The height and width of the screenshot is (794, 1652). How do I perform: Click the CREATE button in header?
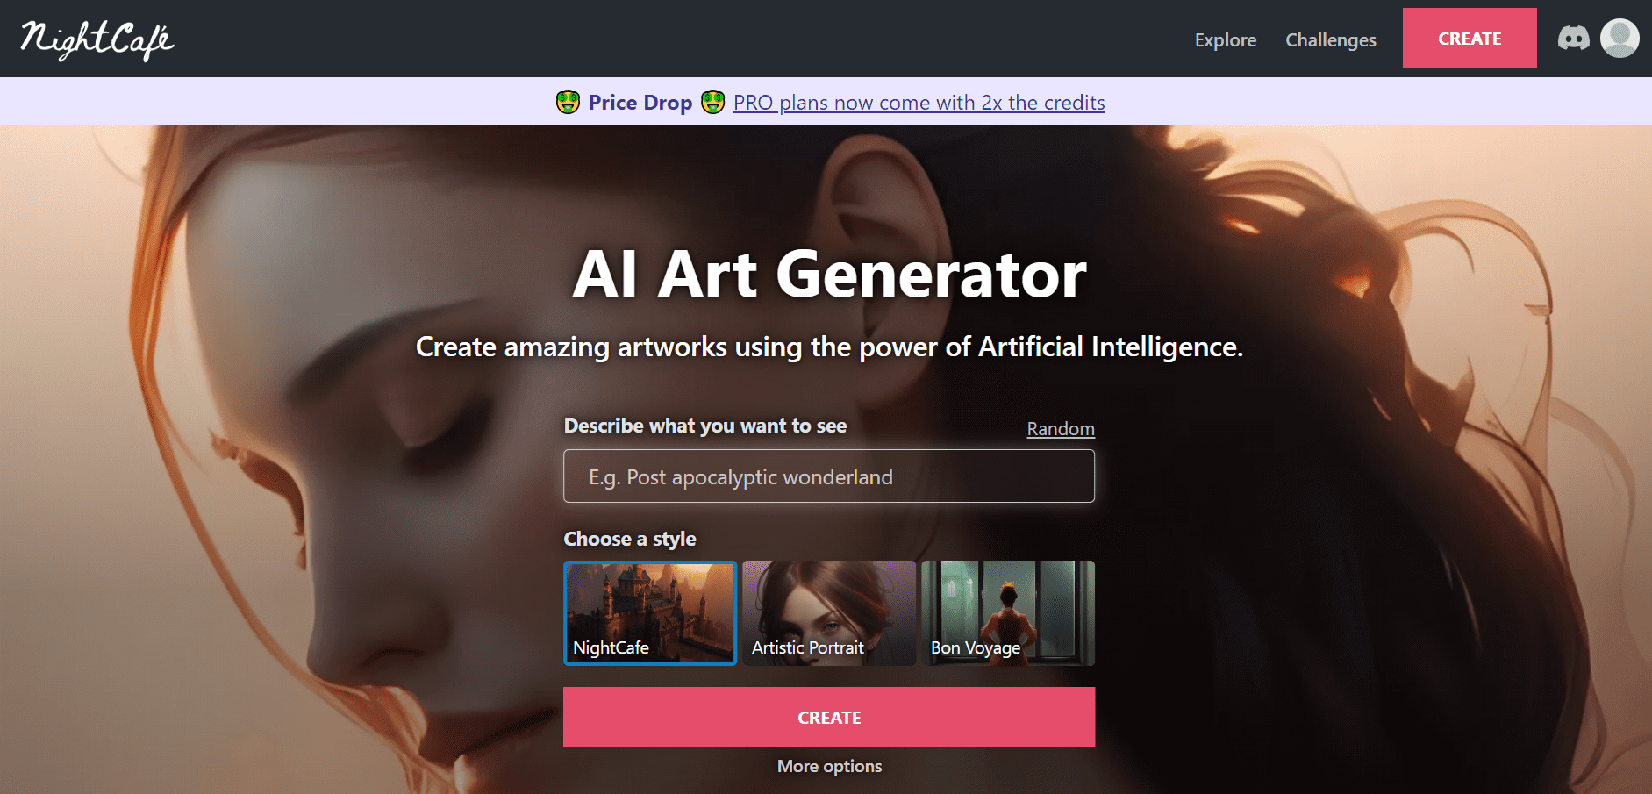(x=1470, y=38)
